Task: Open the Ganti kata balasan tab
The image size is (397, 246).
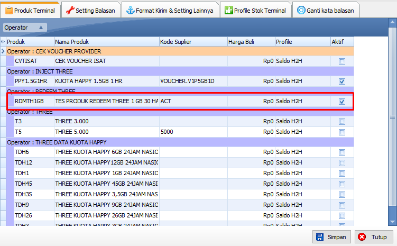Action: 326,11
